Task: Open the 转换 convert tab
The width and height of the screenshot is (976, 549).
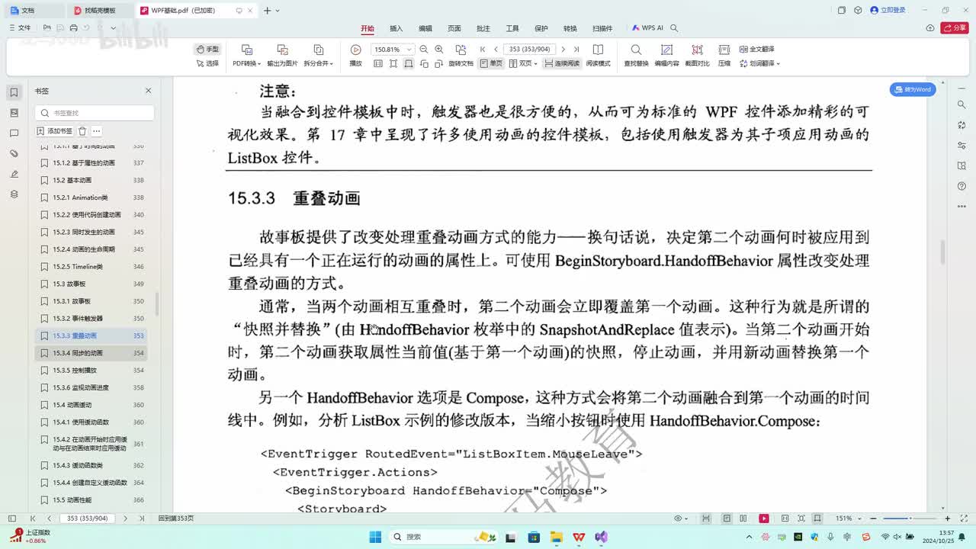Action: [x=570, y=28]
